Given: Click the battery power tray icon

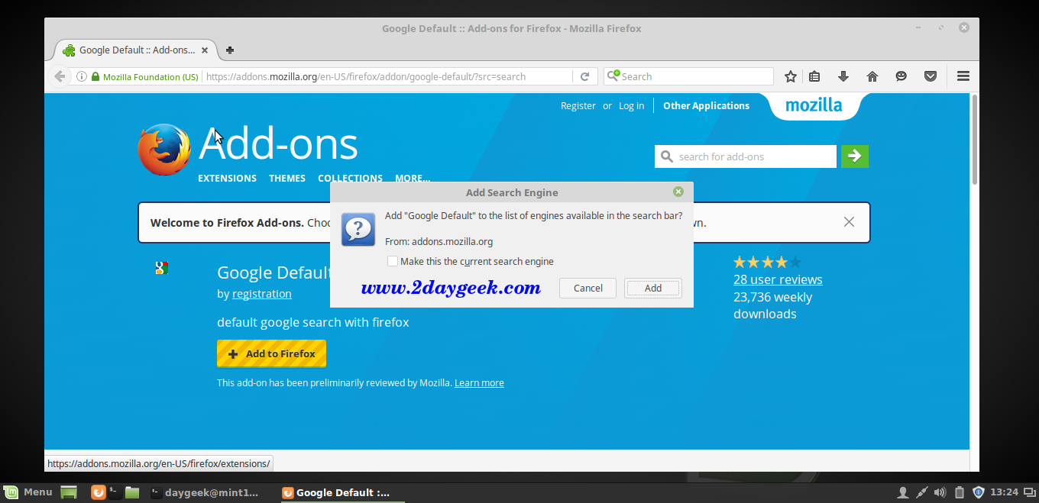Looking at the screenshot, I should (x=960, y=492).
